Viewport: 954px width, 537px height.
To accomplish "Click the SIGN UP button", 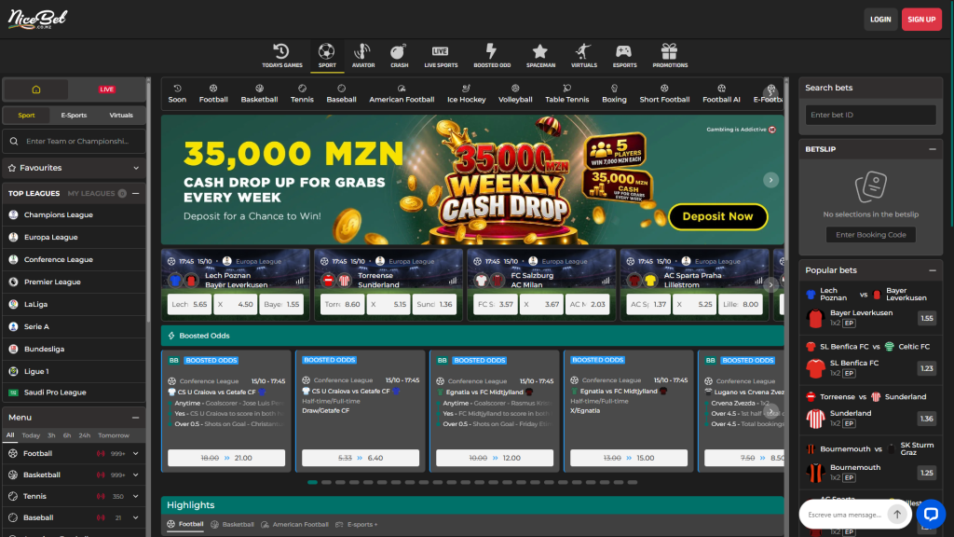I will 921,20.
